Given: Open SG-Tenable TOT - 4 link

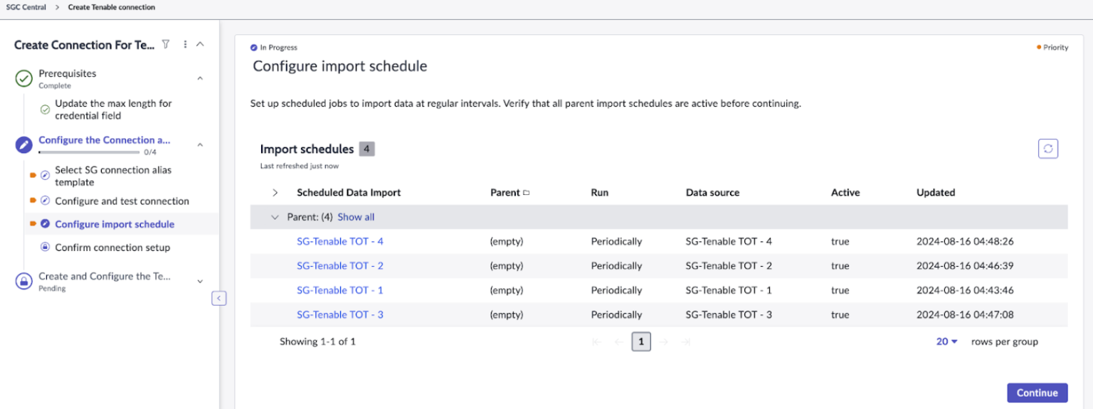Looking at the screenshot, I should coord(340,241).
